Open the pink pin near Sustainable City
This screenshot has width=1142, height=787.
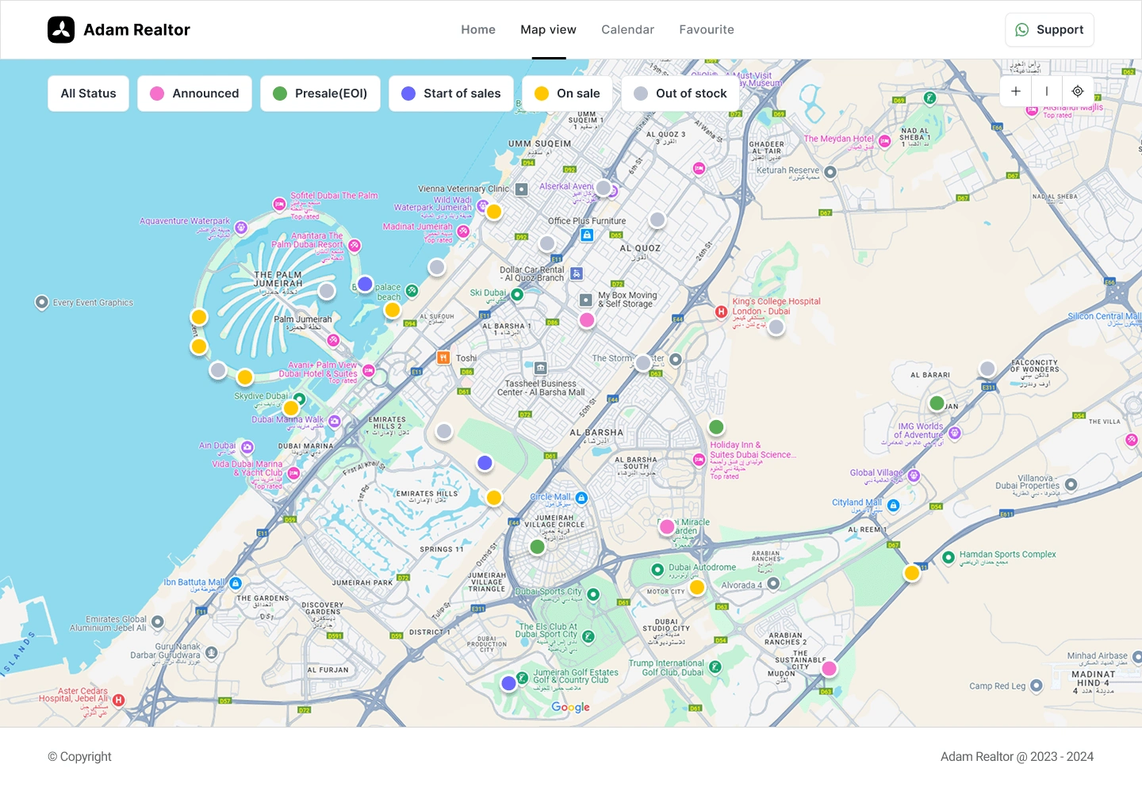point(830,668)
